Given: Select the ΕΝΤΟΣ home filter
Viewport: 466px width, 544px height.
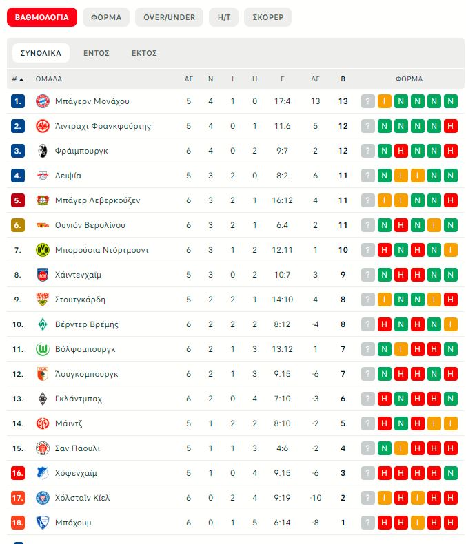Looking at the screenshot, I should click(x=97, y=53).
